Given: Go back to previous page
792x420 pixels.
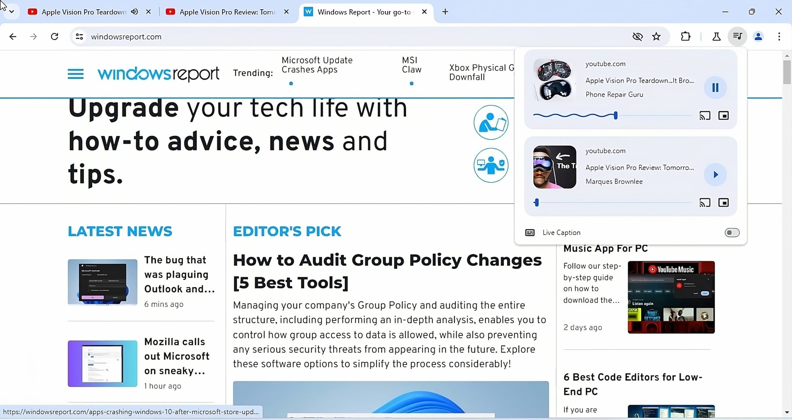Looking at the screenshot, I should [13, 37].
